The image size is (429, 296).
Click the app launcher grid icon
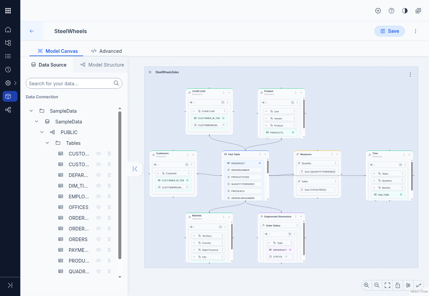pos(8,11)
